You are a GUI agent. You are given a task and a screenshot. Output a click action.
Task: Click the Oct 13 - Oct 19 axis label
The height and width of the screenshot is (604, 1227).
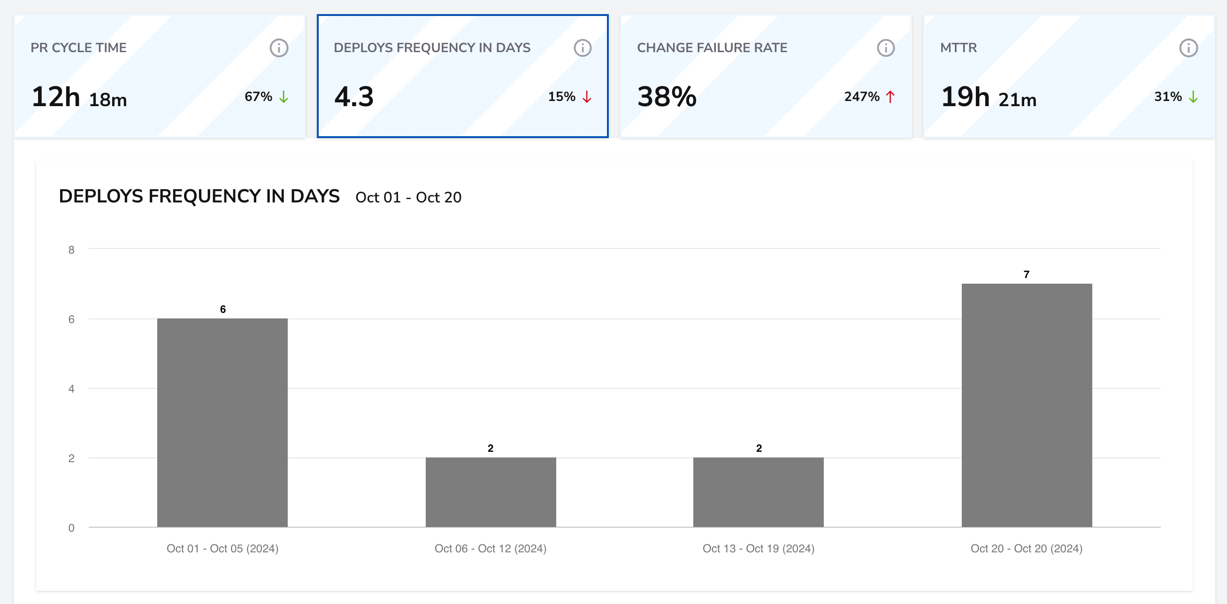(x=758, y=548)
